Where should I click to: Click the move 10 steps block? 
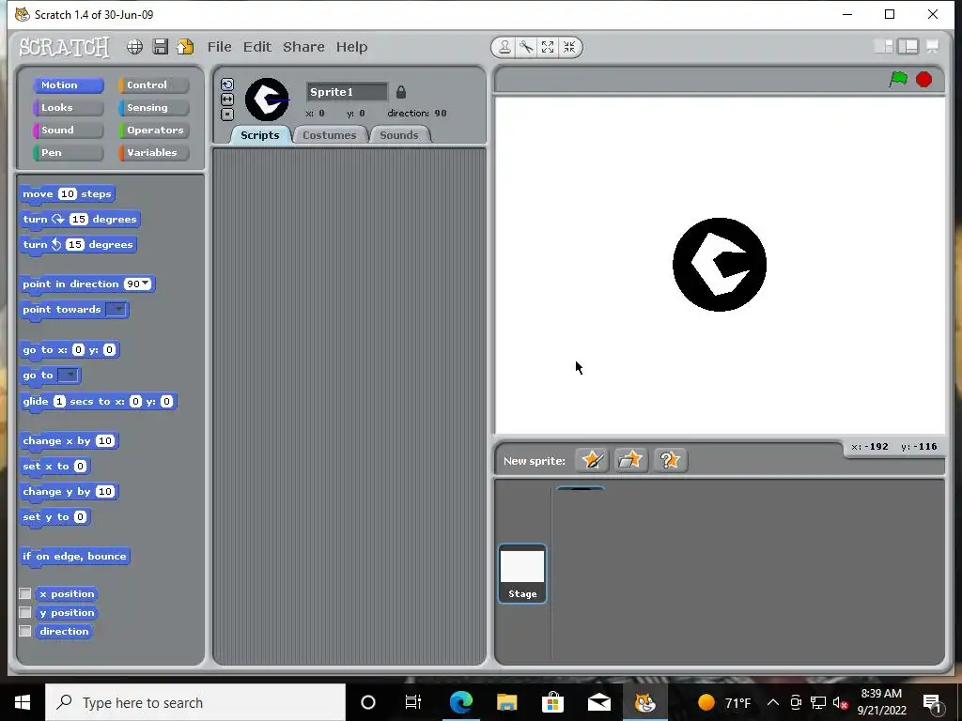pos(67,194)
